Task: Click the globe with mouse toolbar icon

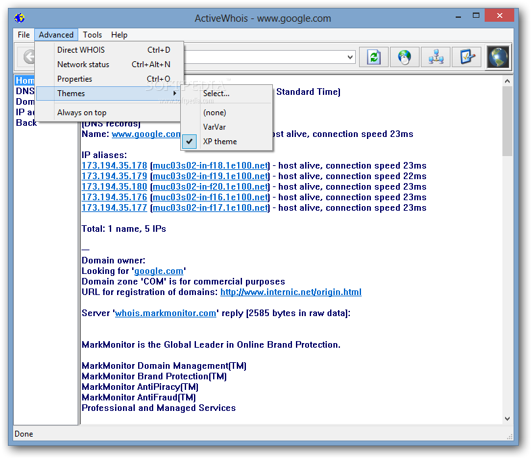Action: pos(404,57)
